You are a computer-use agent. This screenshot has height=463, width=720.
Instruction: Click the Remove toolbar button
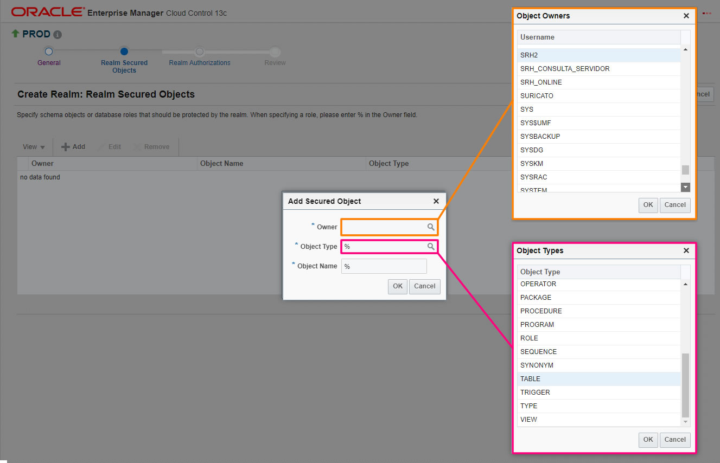(151, 147)
